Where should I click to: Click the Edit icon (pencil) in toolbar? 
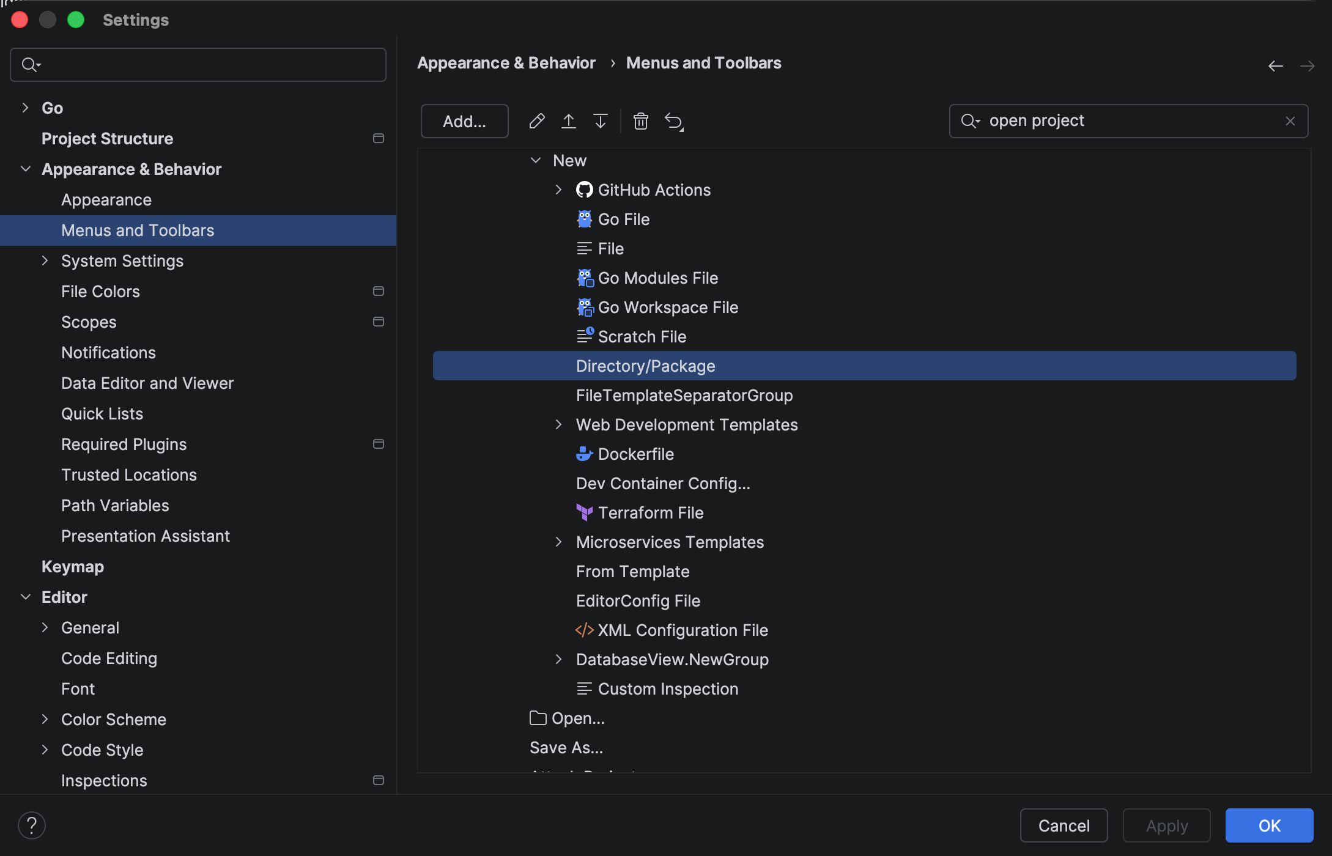pos(536,121)
